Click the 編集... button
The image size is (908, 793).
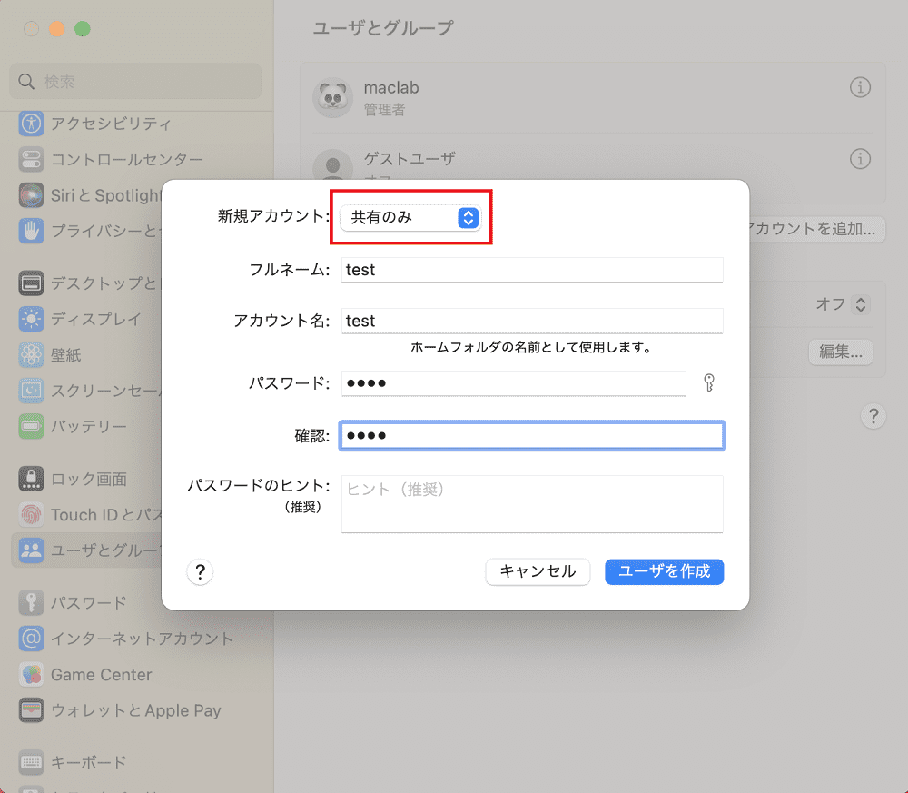pos(840,352)
